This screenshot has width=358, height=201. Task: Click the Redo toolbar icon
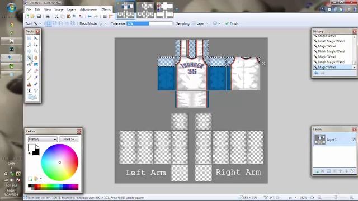coord(96,16)
